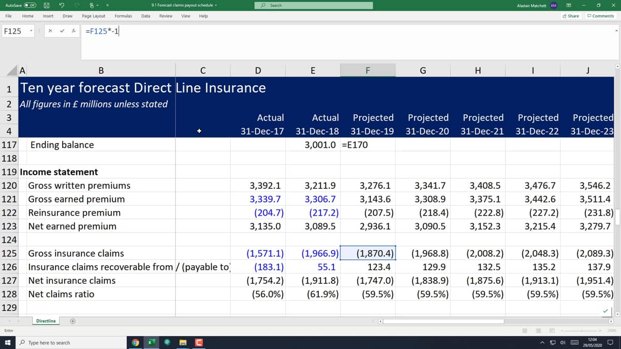The height and width of the screenshot is (349, 621).
Task: Select the 3,001.0 ending balance cell
Action: click(313, 145)
